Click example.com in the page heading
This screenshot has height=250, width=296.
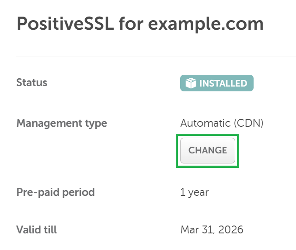pyautogui.click(x=205, y=24)
